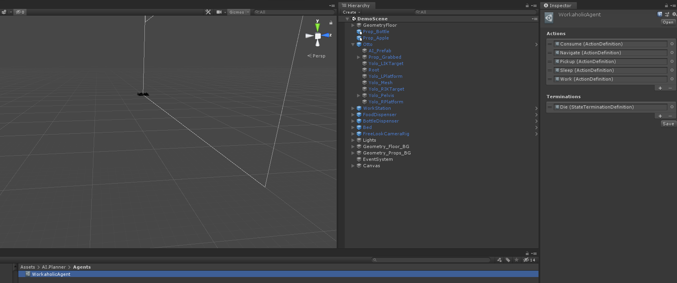Open the Create dropdown in Hierarchy
The height and width of the screenshot is (283, 677).
click(x=351, y=12)
